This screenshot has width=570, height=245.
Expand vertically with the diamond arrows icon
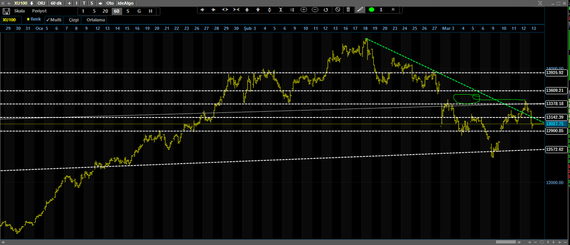(x=270, y=10)
